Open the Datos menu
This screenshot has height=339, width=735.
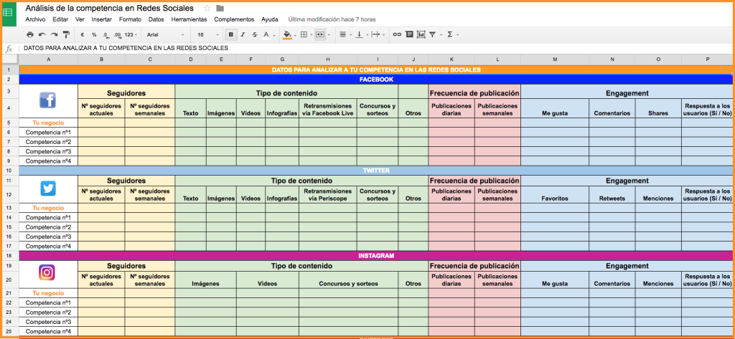pos(156,19)
